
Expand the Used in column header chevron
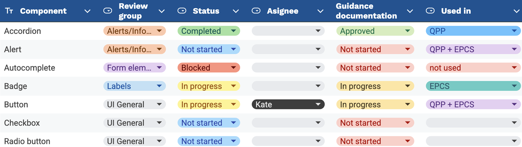click(x=516, y=11)
